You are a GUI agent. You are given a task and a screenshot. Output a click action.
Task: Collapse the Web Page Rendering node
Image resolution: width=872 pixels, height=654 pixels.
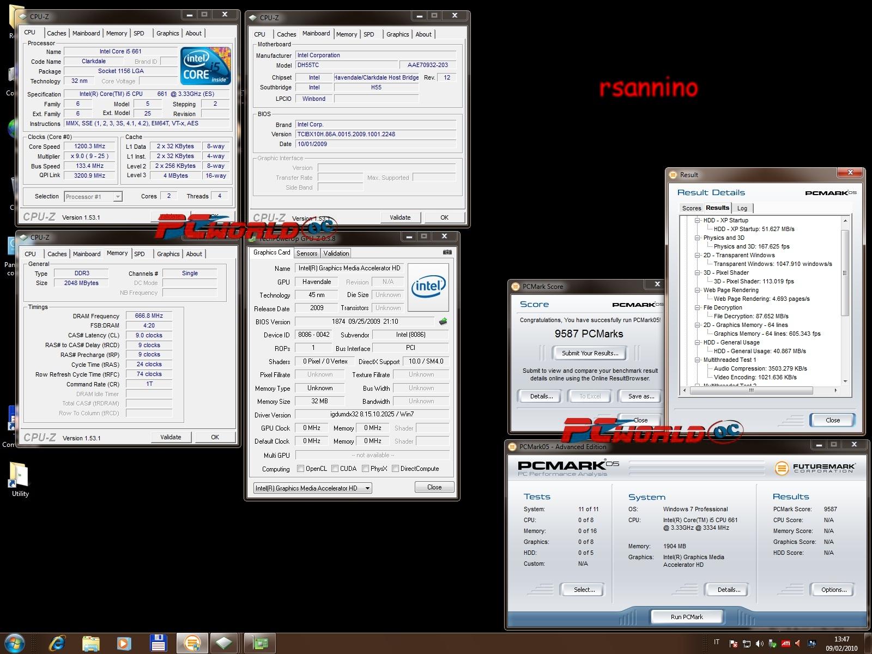coord(697,290)
